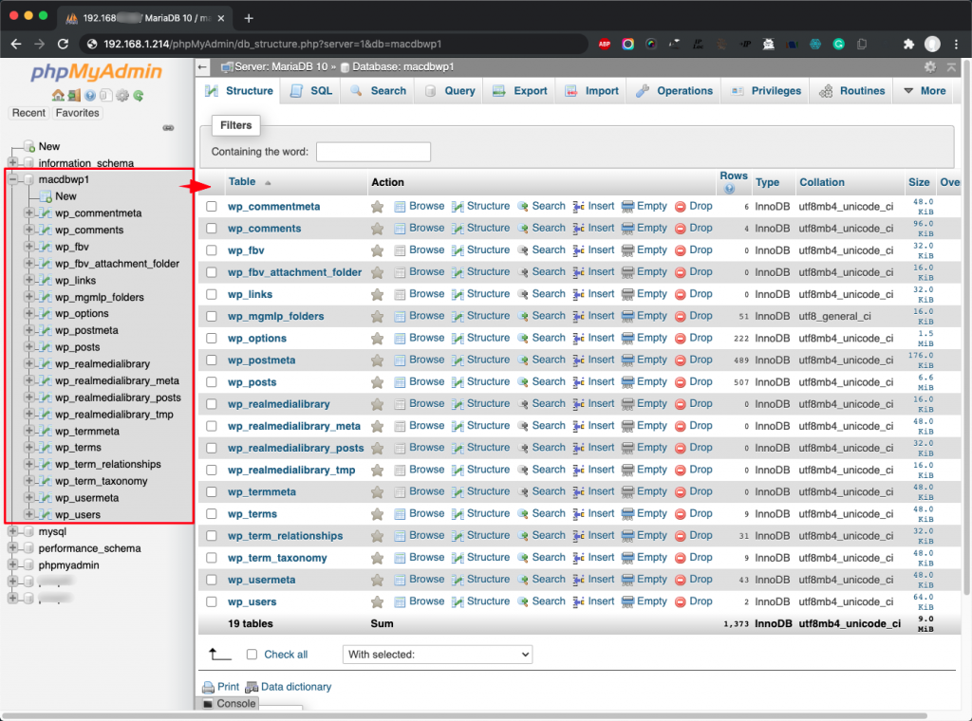This screenshot has height=721, width=972.
Task: Collapse the navigation panel arrow button
Action: tap(203, 67)
